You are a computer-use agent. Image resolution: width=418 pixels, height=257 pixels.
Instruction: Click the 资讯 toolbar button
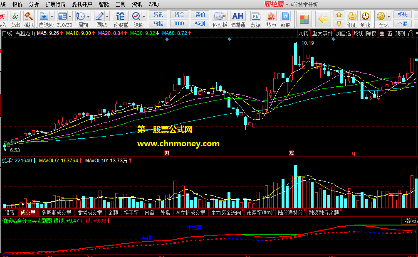point(158,15)
